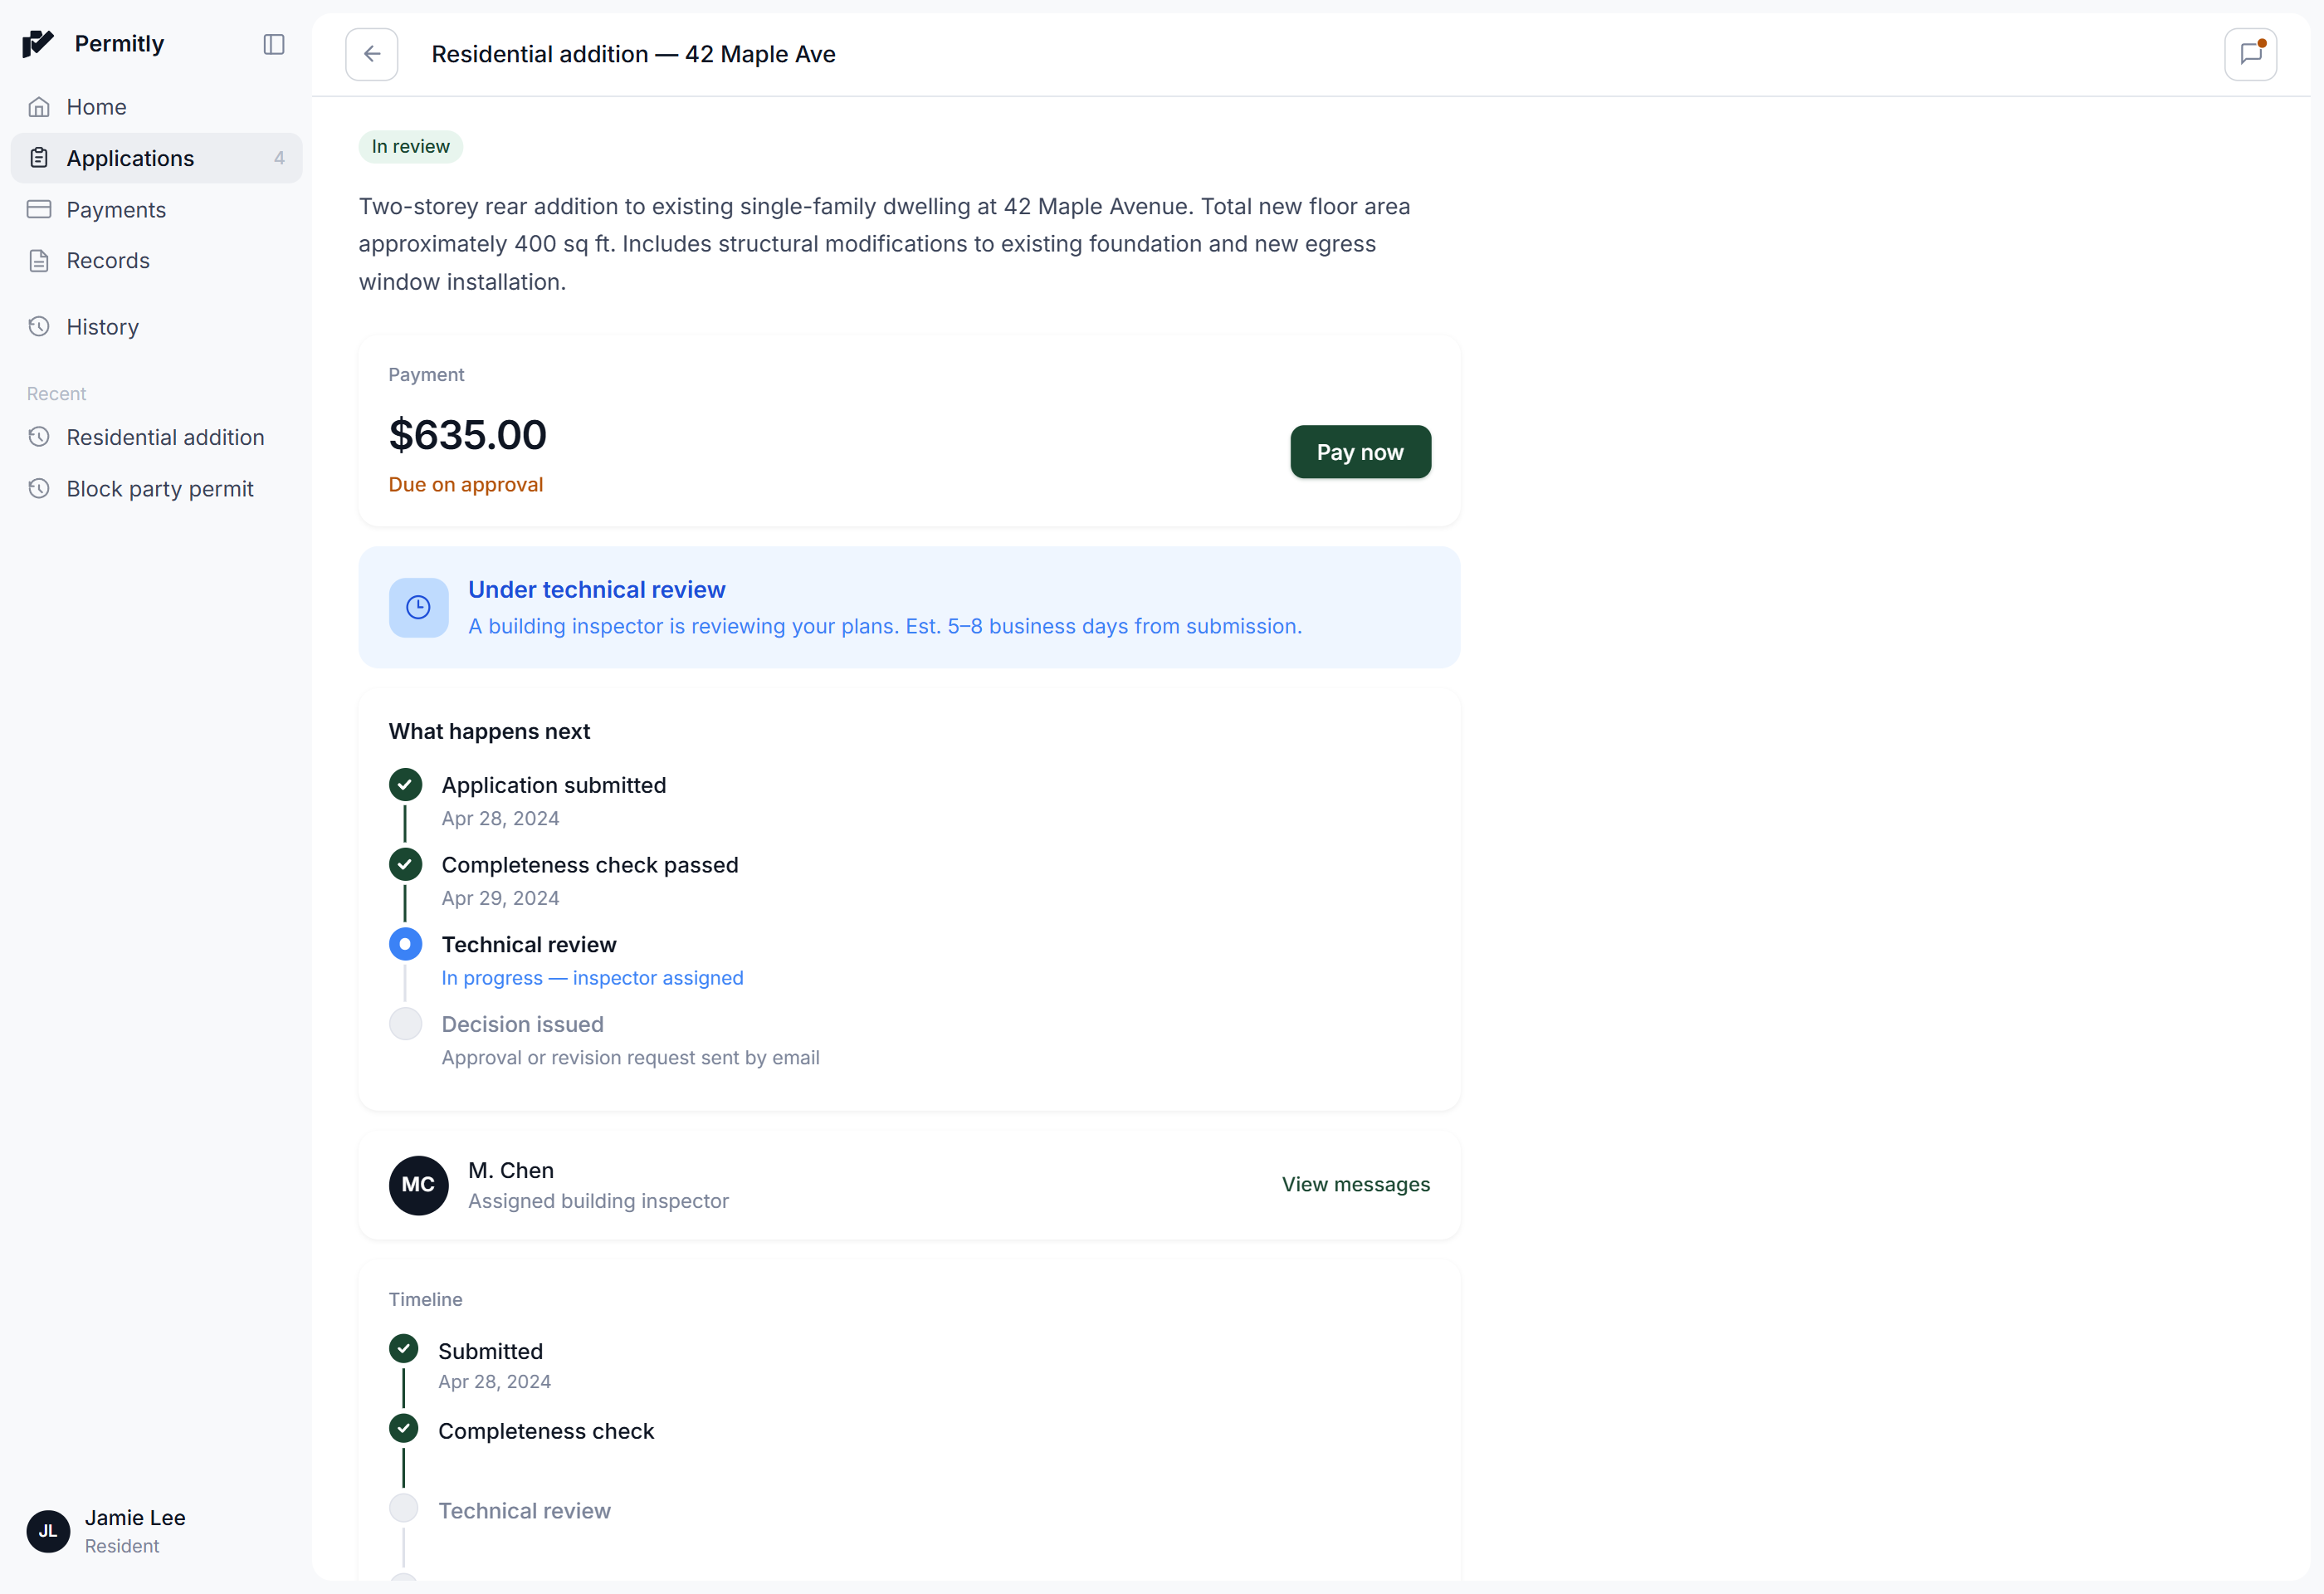This screenshot has height=1594, width=2324.
Task: Click the Records document icon
Action: point(39,261)
